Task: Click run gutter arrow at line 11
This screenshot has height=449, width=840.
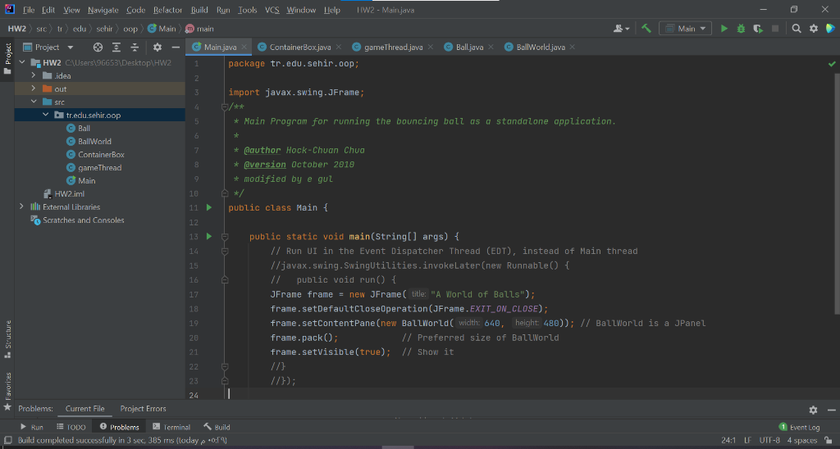Action: (209, 207)
